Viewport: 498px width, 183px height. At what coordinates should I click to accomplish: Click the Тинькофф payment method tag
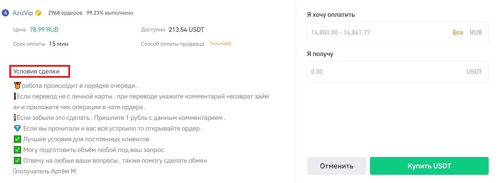pos(220,44)
